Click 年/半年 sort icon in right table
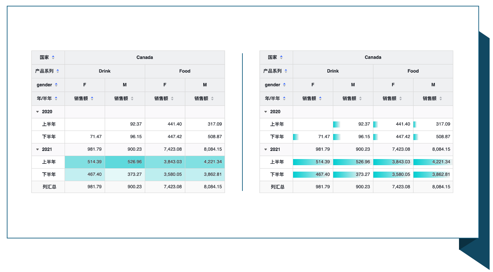The width and height of the screenshot is (493, 272). [x=284, y=99]
